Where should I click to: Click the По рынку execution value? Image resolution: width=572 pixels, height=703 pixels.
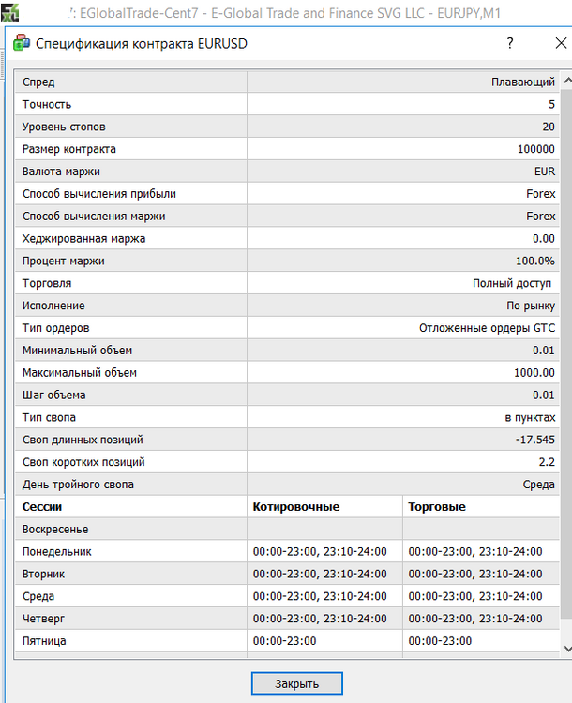click(x=531, y=306)
